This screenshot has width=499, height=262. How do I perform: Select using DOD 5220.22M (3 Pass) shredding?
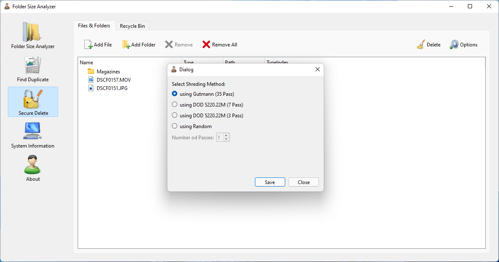pos(174,115)
